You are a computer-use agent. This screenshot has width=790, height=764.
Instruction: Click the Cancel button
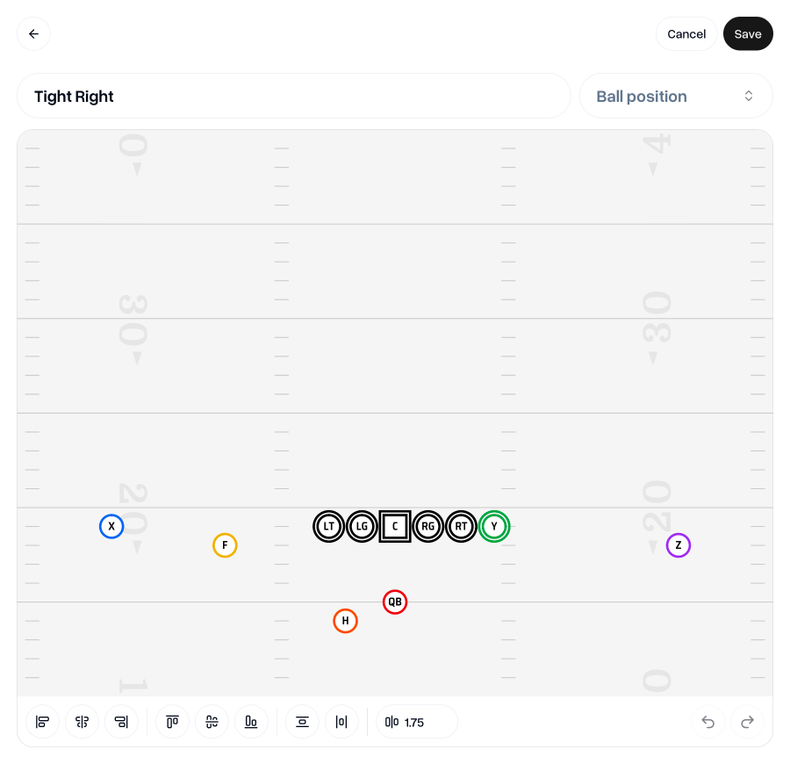(x=686, y=34)
